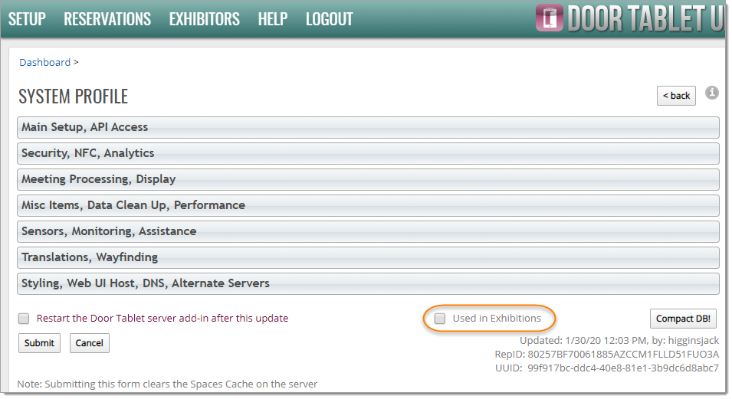Click the Cancel button
The image size is (732, 399).
tap(89, 343)
